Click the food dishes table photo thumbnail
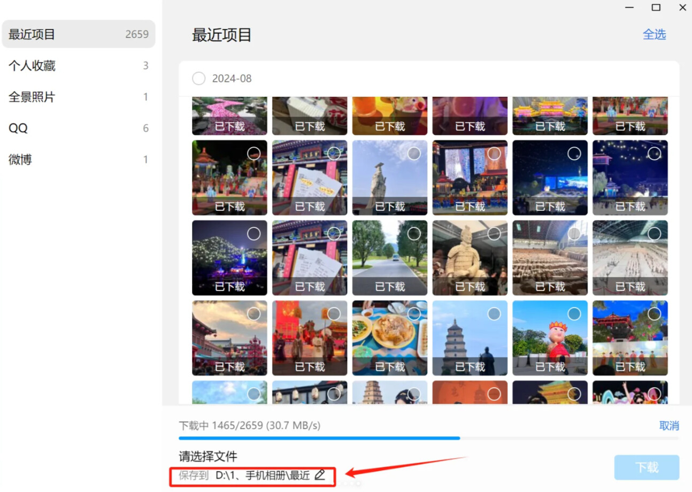This screenshot has width=692, height=492. [x=389, y=332]
